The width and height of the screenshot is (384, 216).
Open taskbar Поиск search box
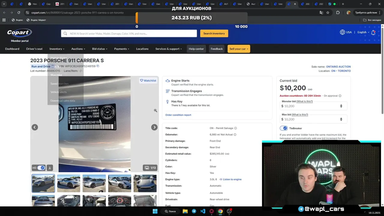(170, 211)
